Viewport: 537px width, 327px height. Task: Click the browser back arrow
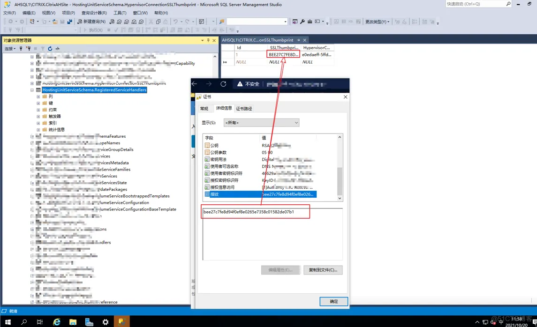click(194, 84)
